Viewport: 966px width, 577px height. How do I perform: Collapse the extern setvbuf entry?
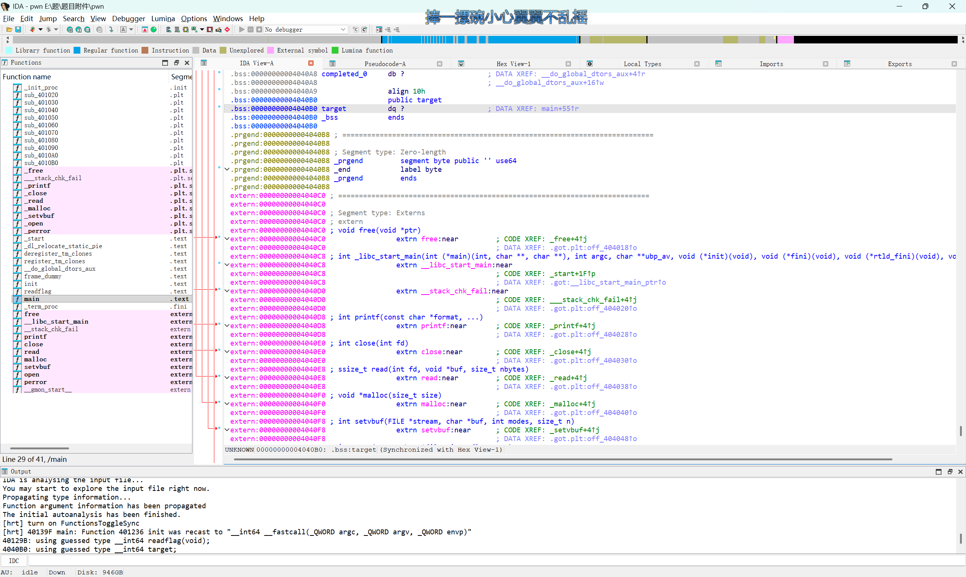227,430
